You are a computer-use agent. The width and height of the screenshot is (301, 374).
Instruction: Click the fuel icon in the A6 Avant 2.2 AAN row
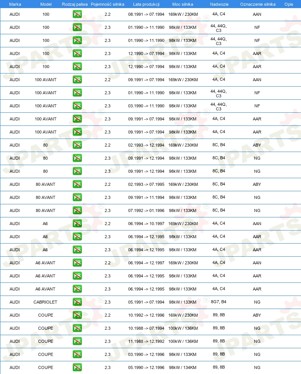[77, 263]
